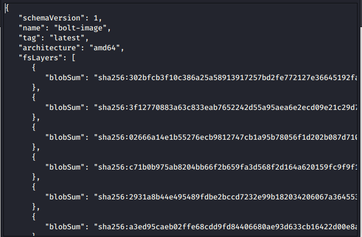Click the blobSum hash starting with 02666a14
This screenshot has width=362, height=237.
coord(227,136)
